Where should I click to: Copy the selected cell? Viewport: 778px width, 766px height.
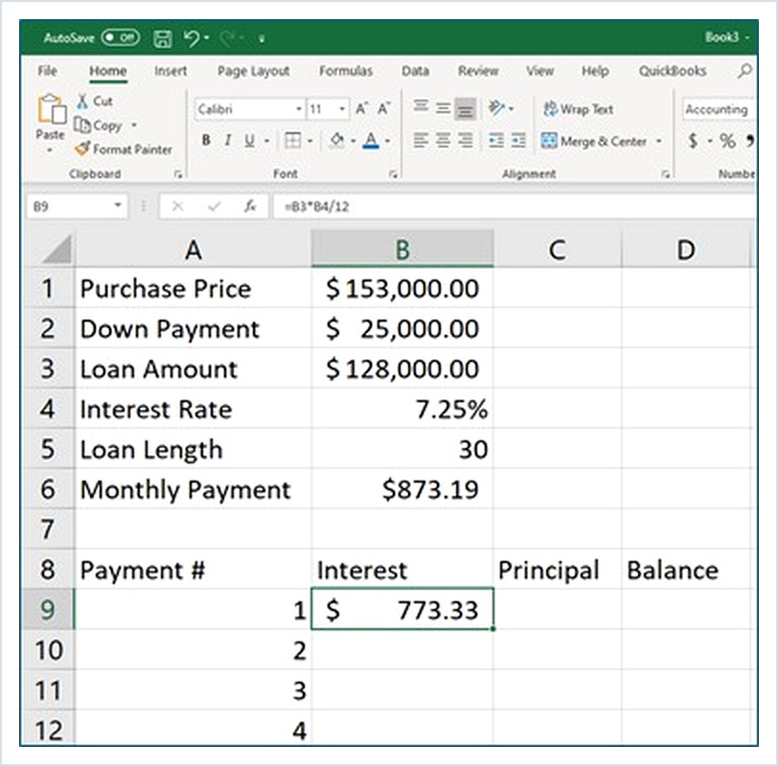point(99,125)
